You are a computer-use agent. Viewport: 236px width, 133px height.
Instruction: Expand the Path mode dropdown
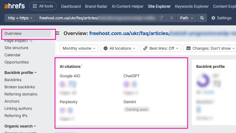click(x=187, y=18)
